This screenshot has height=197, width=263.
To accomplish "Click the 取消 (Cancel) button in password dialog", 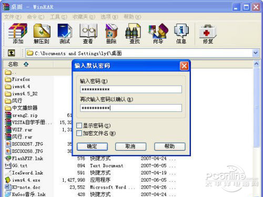I will (x=130, y=147).
